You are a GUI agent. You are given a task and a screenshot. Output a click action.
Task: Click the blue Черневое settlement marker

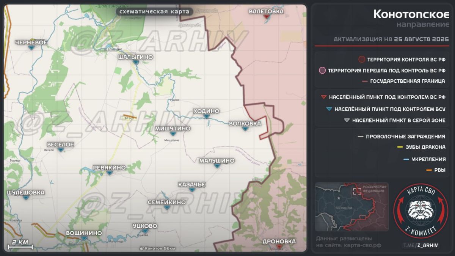tap(31, 48)
